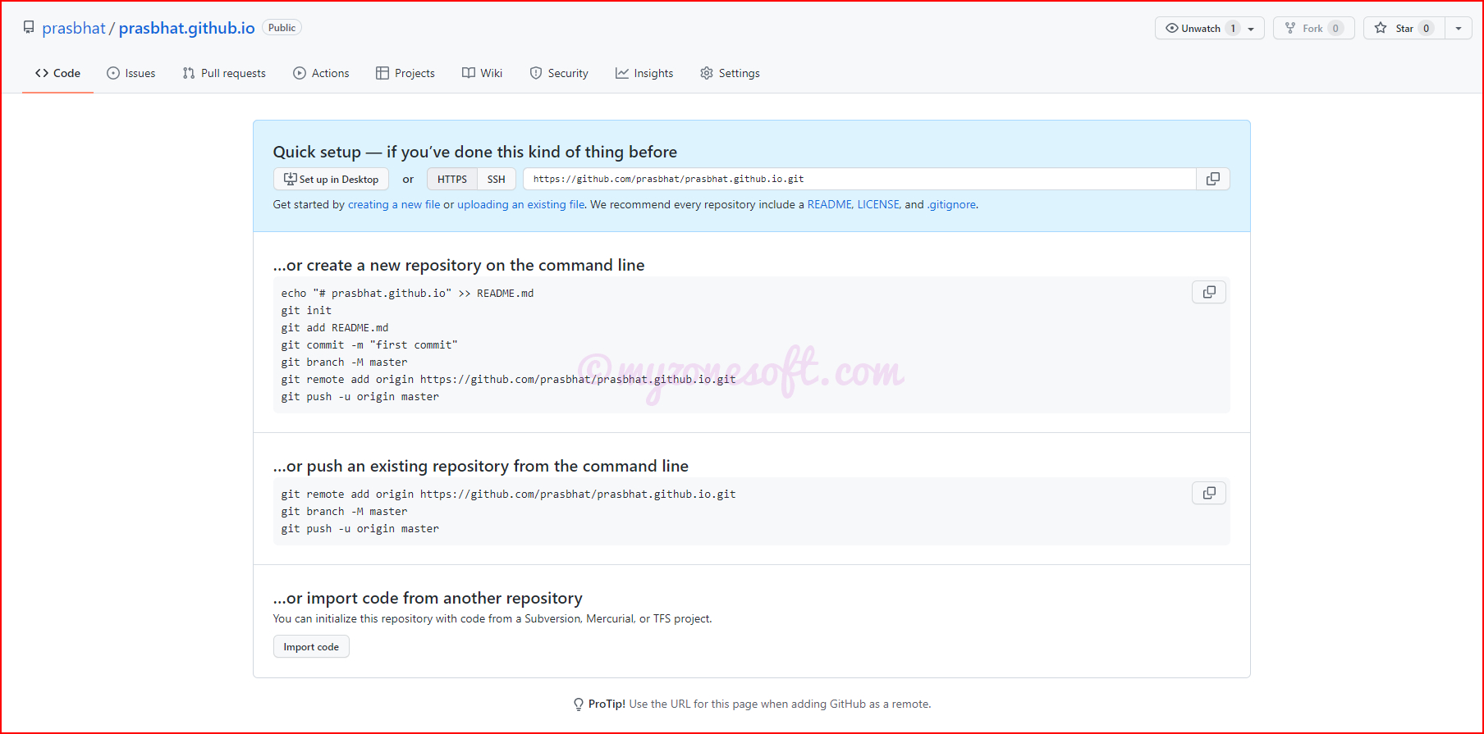
Task: Open the Code tab
Action: (57, 73)
